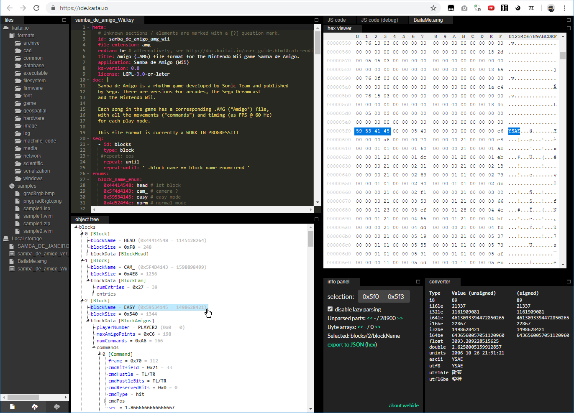Maximize the info panel
The width and height of the screenshot is (574, 413).
tap(418, 281)
